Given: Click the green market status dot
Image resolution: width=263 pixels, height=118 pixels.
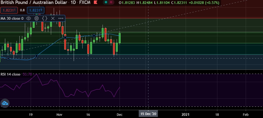Looking at the screenshot, I should click(106, 2).
